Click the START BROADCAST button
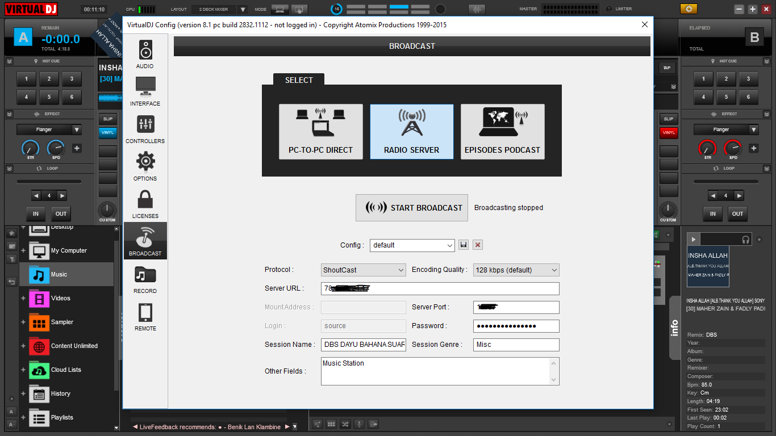Viewport: 776px width, 436px height. (411, 207)
